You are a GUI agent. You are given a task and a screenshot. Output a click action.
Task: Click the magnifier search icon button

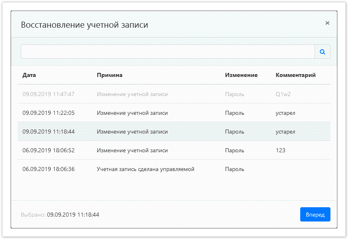click(322, 52)
